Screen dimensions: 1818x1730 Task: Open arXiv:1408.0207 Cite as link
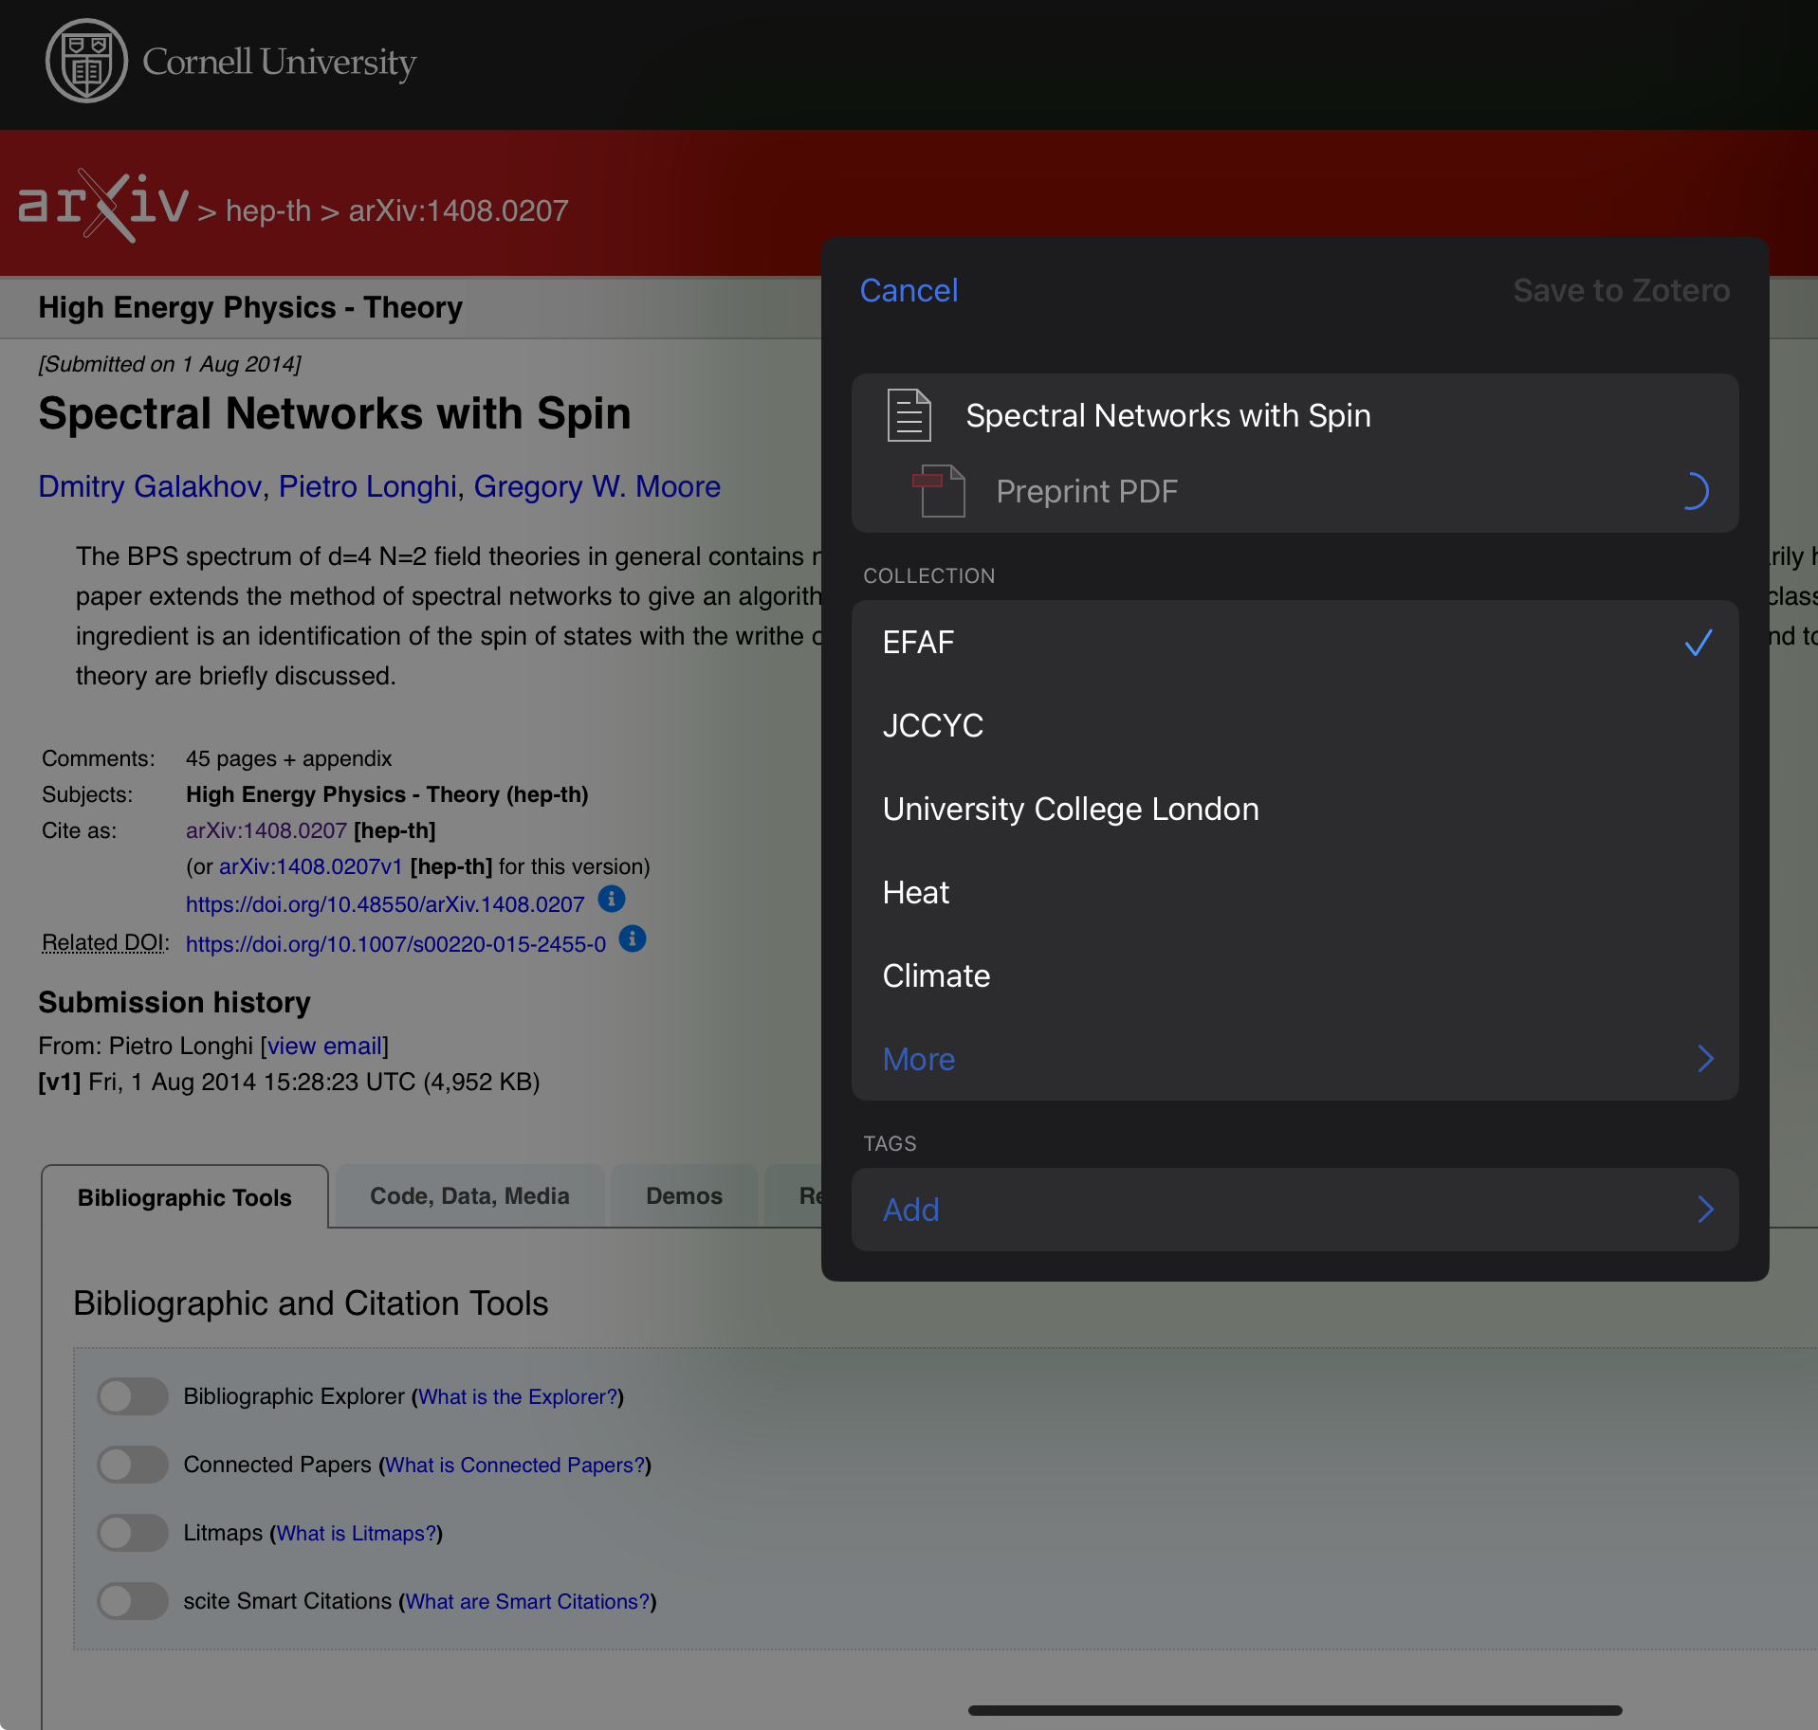[x=266, y=830]
